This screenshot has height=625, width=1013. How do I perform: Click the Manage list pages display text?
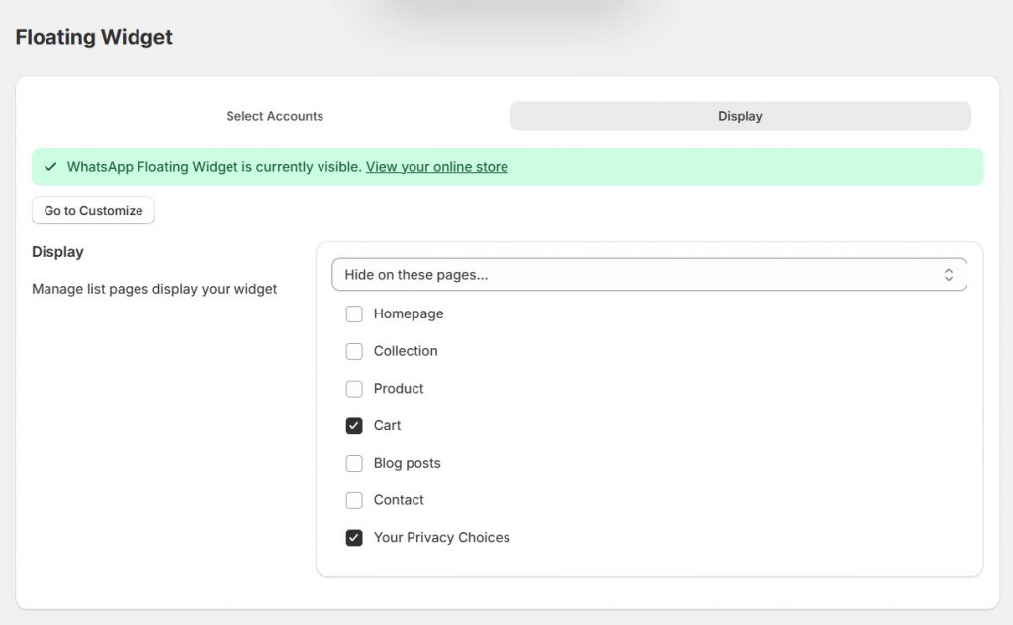[x=154, y=289]
